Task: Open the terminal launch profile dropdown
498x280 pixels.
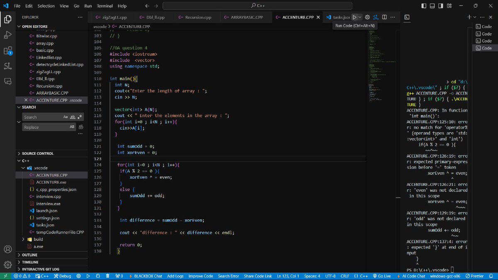Action: tap(474, 17)
